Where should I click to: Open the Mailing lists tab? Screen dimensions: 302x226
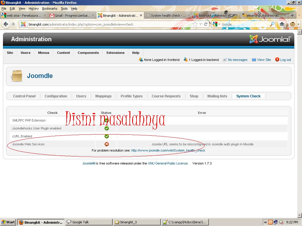(x=217, y=96)
